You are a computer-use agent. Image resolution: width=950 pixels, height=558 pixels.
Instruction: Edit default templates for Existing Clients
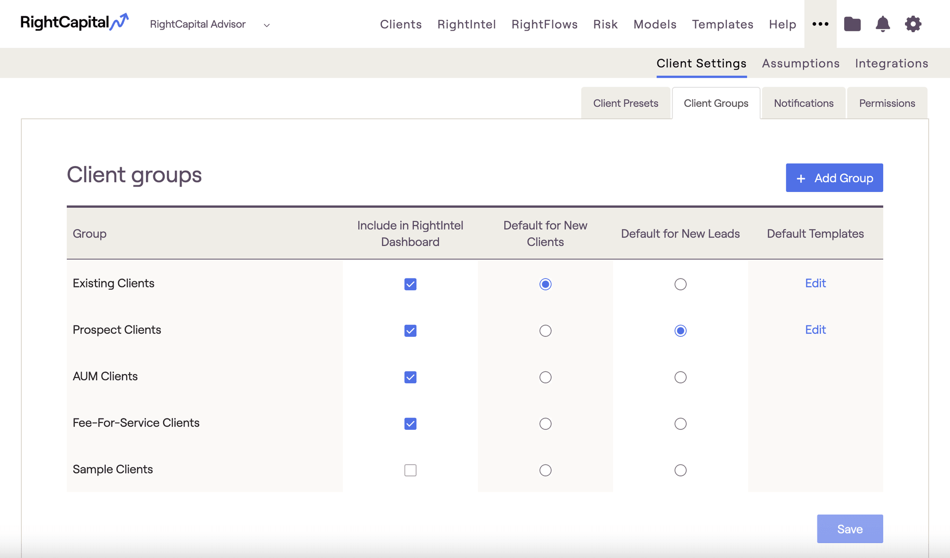tap(815, 283)
